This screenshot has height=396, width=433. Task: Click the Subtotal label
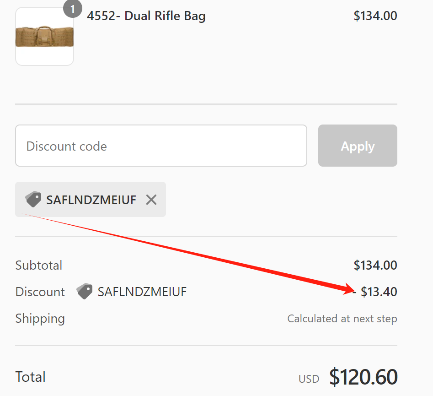pos(39,265)
